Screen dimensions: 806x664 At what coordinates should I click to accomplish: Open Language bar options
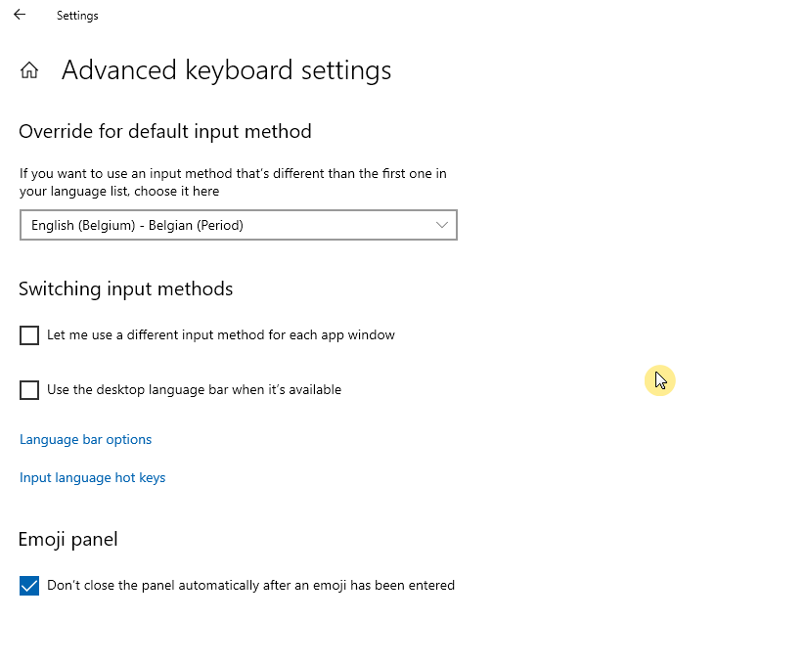(85, 439)
